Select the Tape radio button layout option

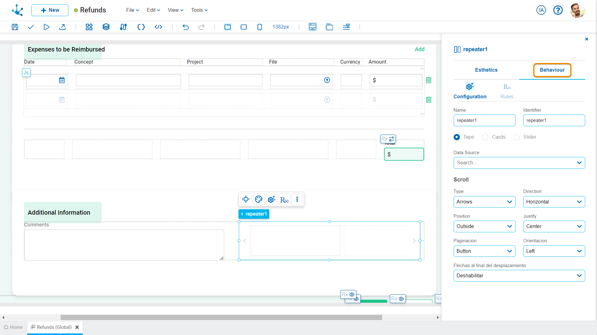pos(456,137)
